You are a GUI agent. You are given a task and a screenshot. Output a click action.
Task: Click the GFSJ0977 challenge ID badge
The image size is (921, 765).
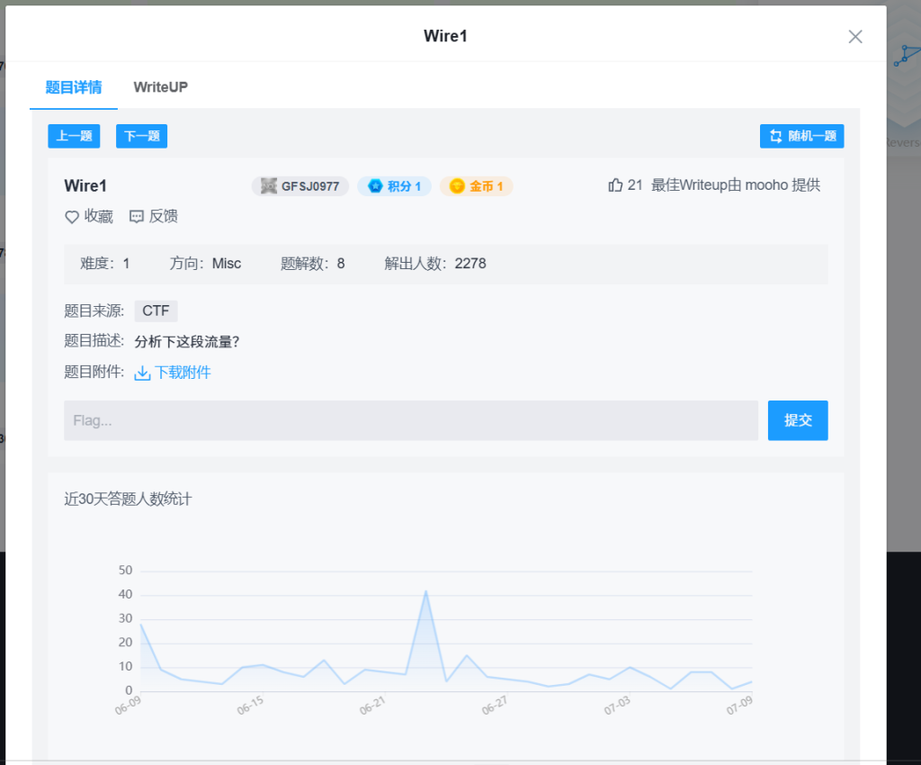pyautogui.click(x=300, y=186)
